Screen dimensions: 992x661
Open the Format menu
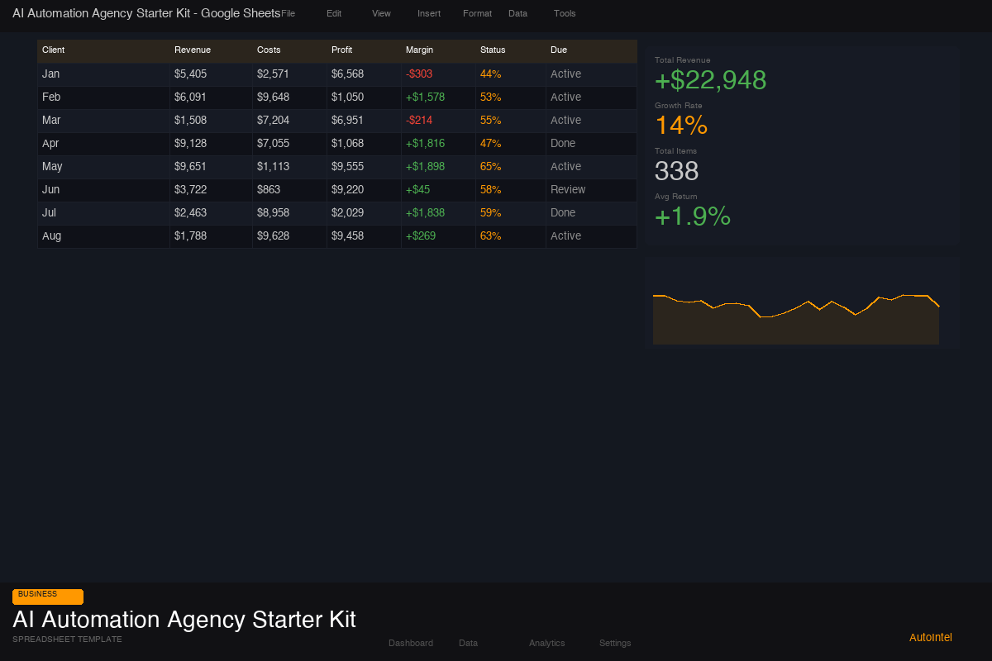click(477, 13)
